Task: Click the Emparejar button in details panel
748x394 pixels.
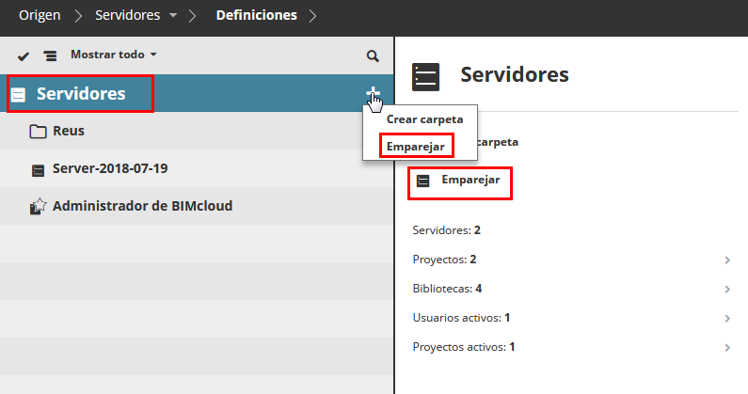Action: [x=459, y=181]
